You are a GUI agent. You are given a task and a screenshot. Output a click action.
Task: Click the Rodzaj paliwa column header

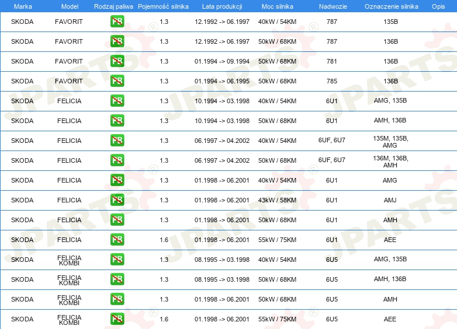(x=113, y=6)
